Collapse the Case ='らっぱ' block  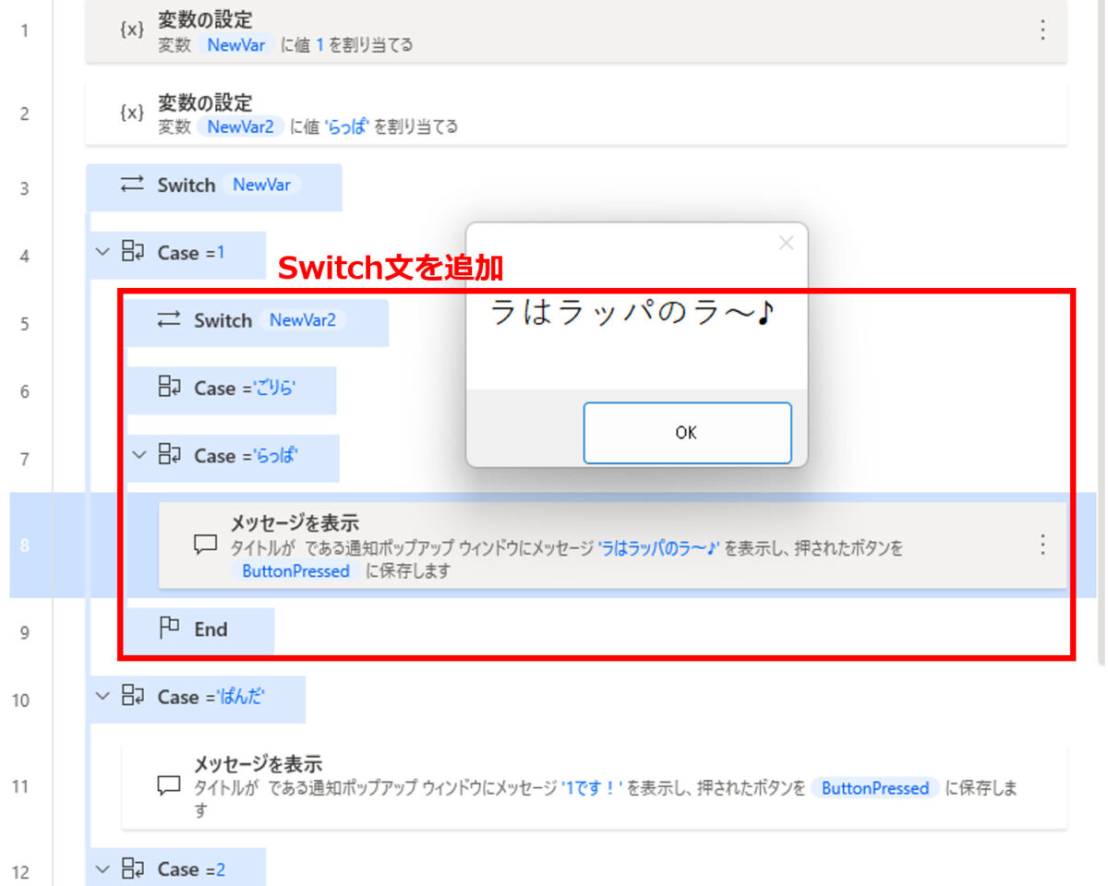138,455
